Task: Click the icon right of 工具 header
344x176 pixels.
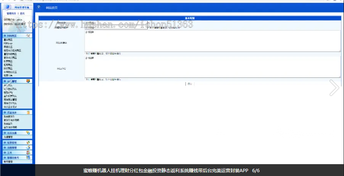Action: (28, 153)
